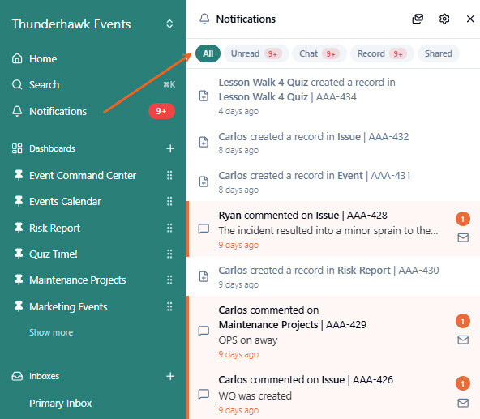Click record icon beside AAA-434 notification
The width and height of the screenshot is (480, 419).
[x=204, y=96]
